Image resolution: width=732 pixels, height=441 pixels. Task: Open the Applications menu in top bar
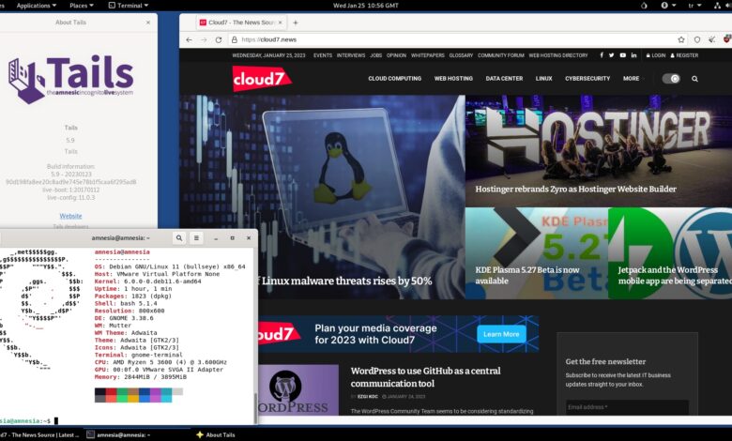pyautogui.click(x=36, y=6)
